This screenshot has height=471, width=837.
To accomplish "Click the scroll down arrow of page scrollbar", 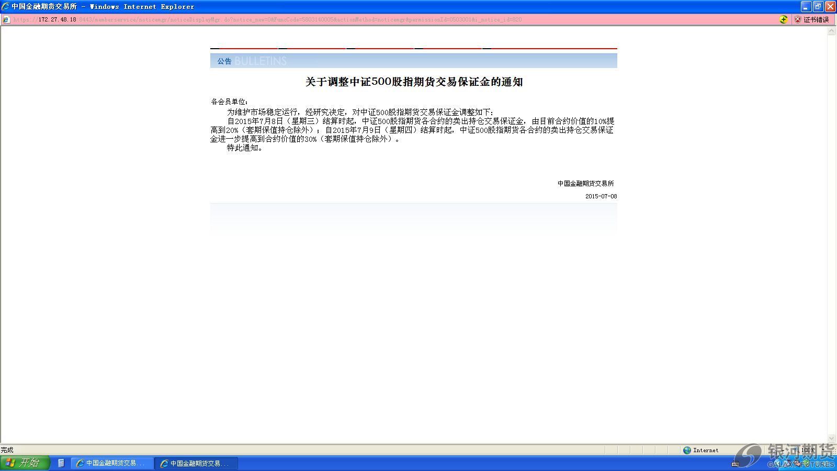I will 832,439.
